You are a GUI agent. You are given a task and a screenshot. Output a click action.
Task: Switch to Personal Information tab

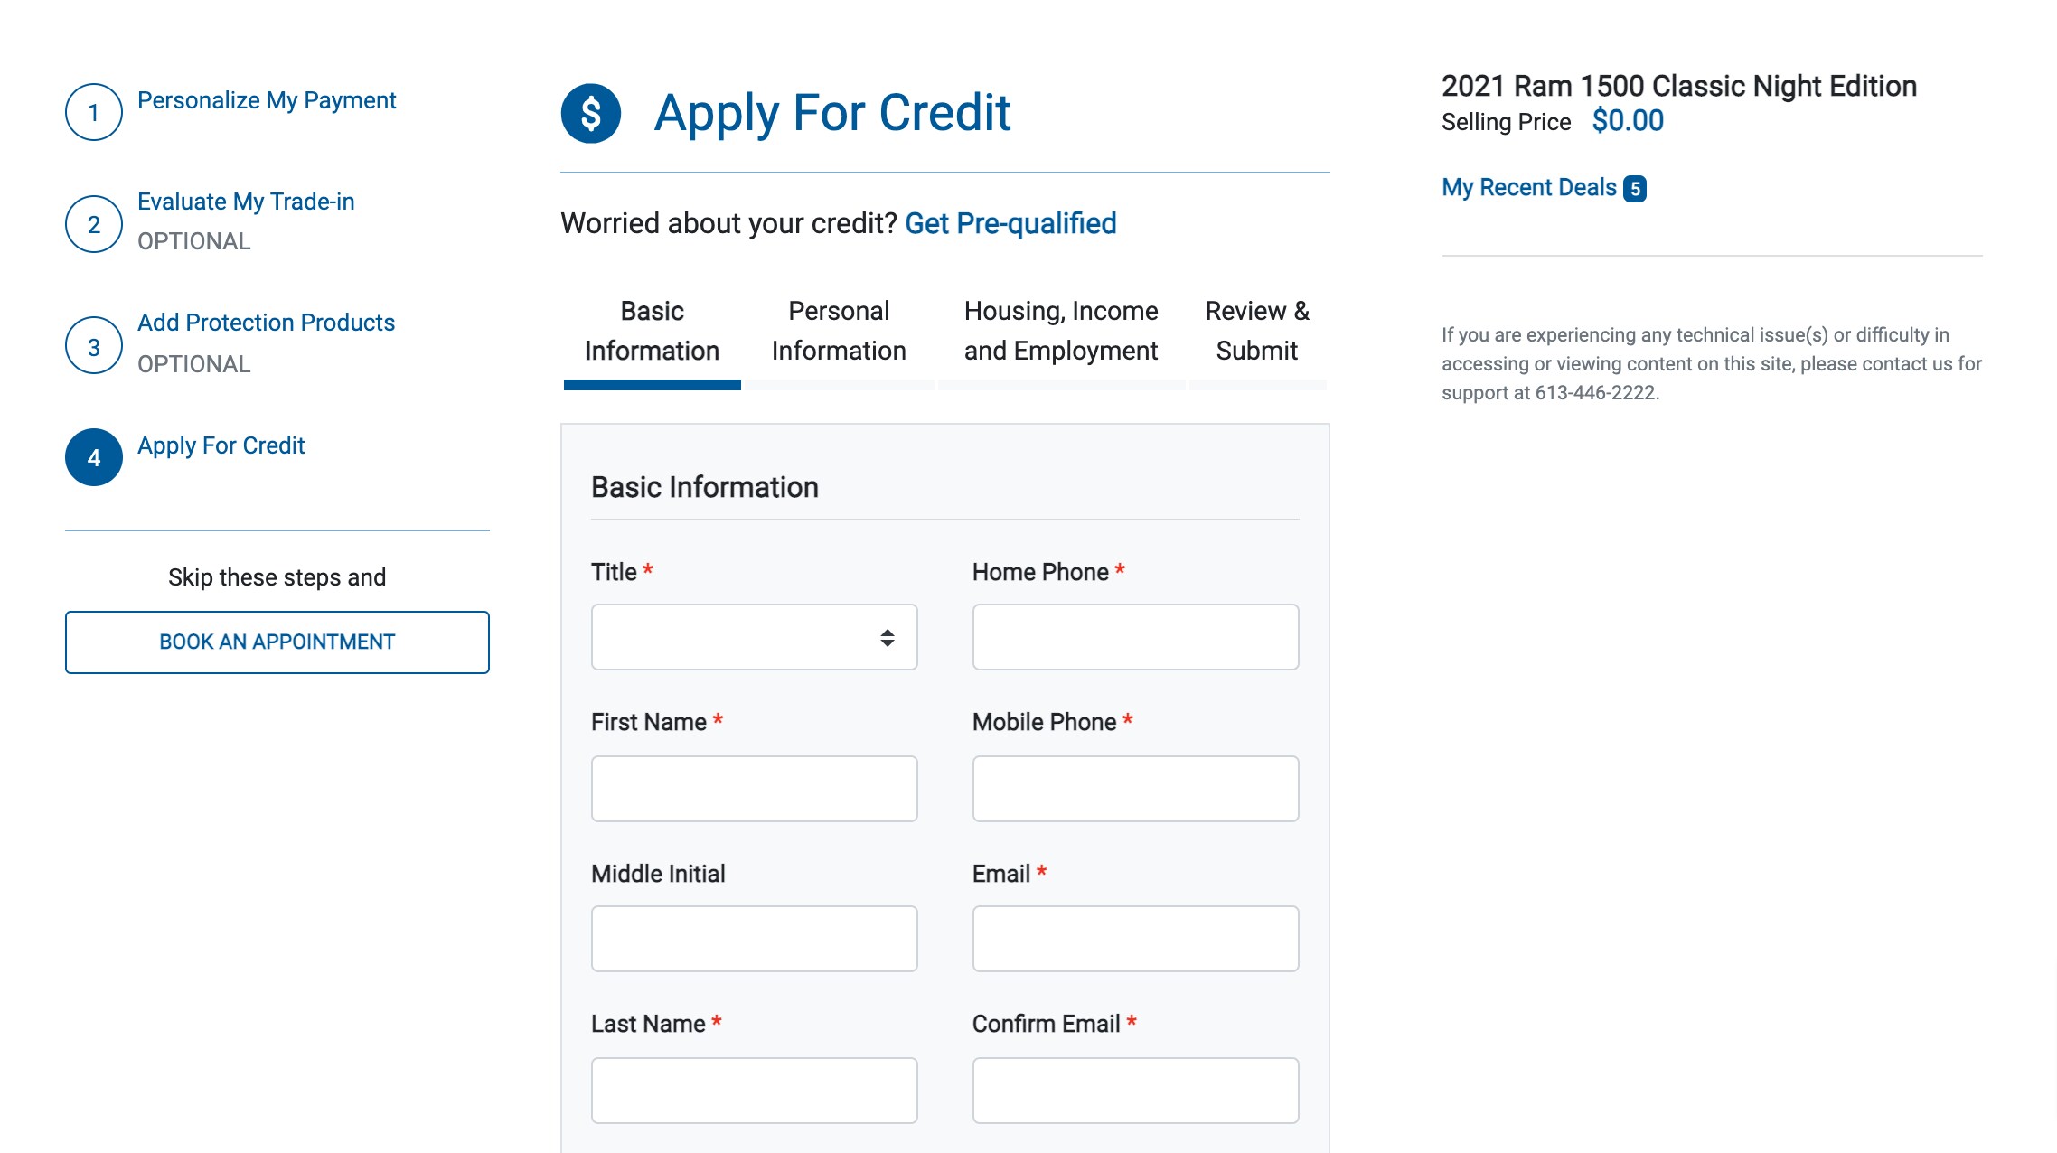[x=839, y=331]
